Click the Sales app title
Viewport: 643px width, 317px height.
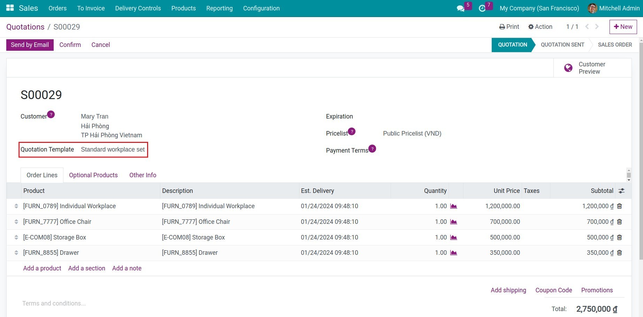pyautogui.click(x=29, y=8)
